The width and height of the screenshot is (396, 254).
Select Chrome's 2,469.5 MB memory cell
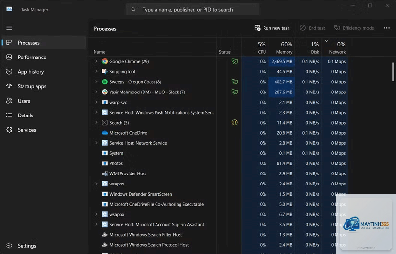point(281,61)
